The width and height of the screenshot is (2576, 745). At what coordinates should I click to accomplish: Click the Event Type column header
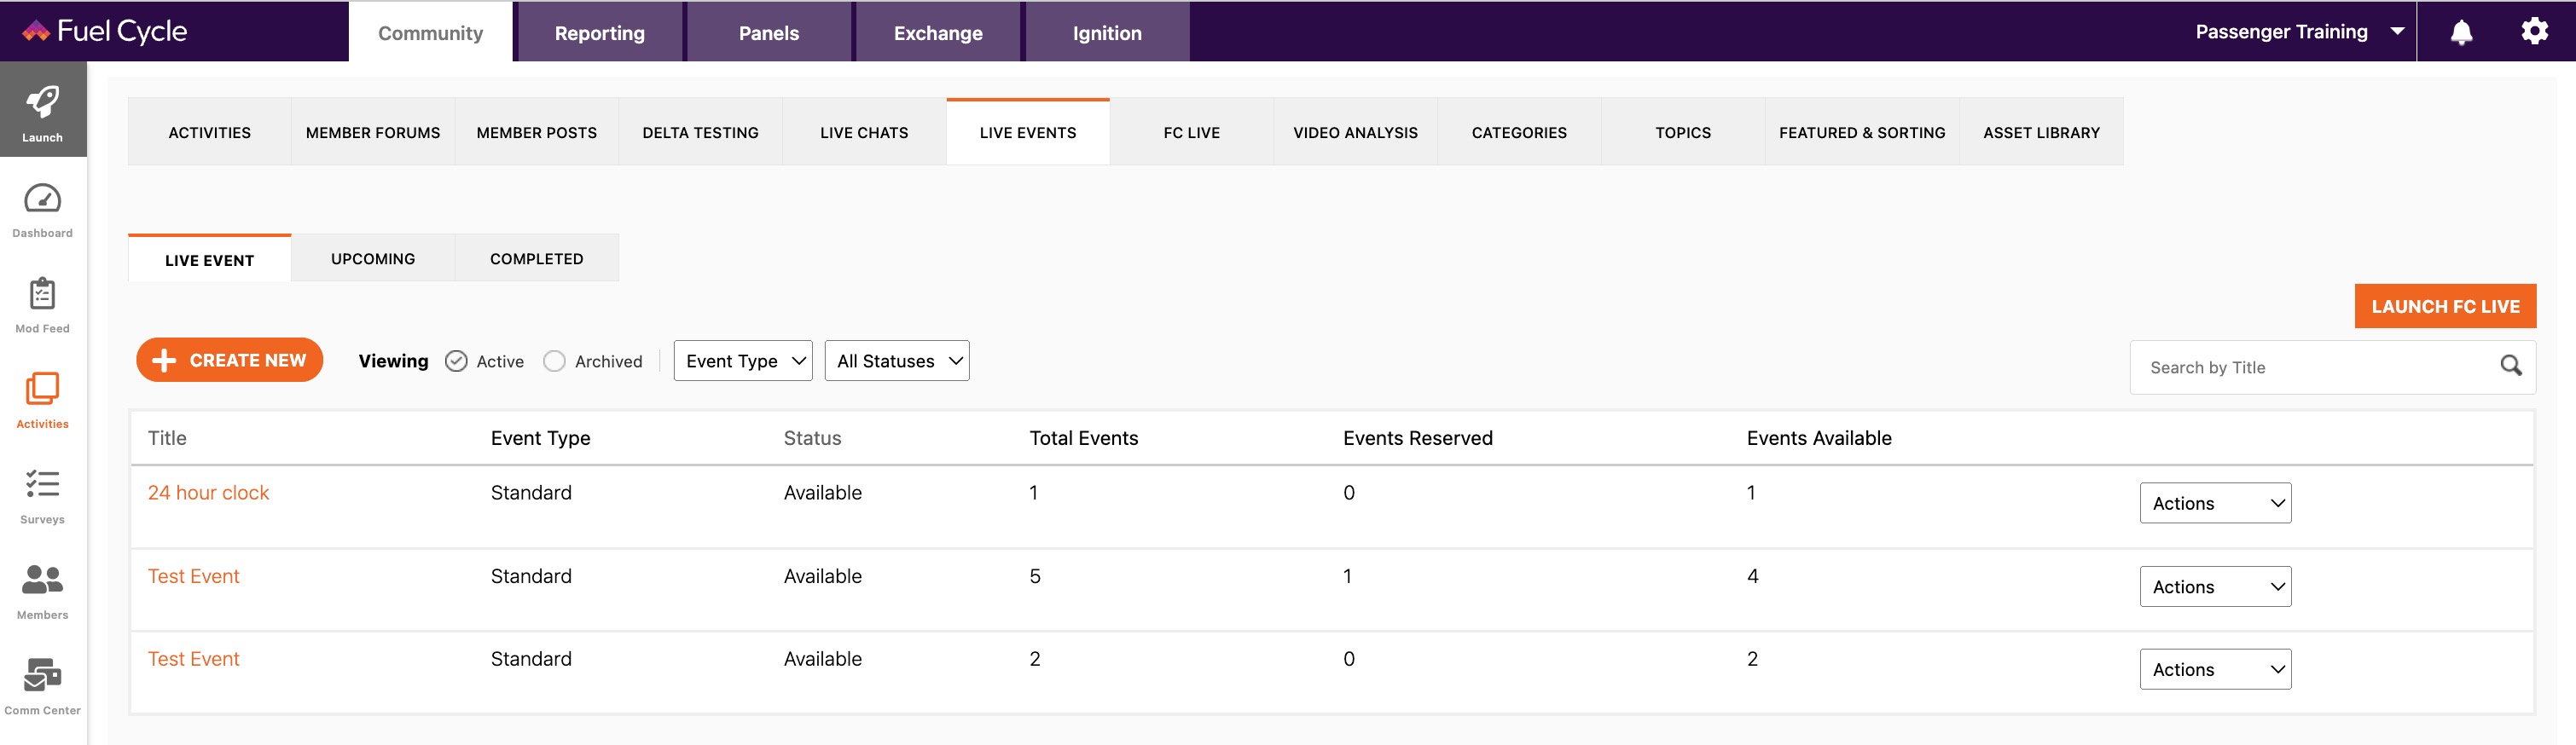pyautogui.click(x=541, y=438)
